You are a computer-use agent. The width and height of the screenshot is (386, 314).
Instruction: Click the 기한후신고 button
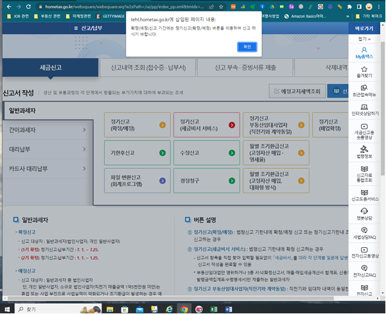click(137, 153)
